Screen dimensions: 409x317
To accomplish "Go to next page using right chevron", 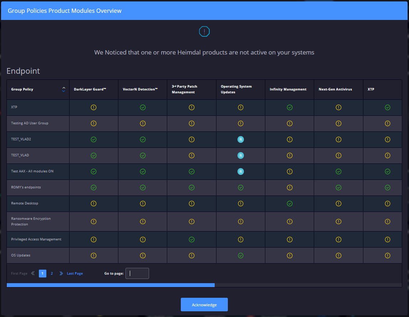I will [x=61, y=274].
